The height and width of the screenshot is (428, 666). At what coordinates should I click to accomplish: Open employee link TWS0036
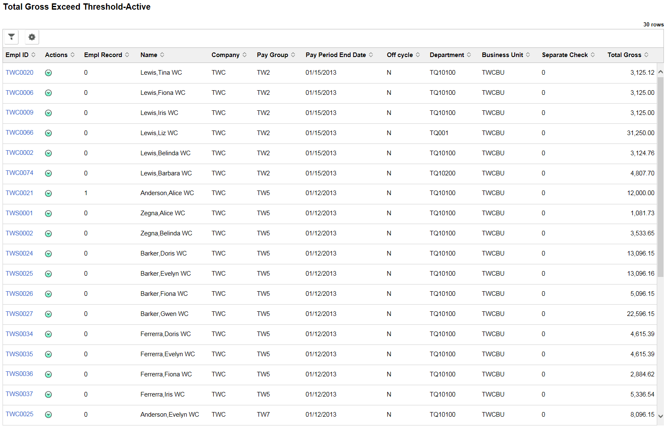[x=19, y=374]
